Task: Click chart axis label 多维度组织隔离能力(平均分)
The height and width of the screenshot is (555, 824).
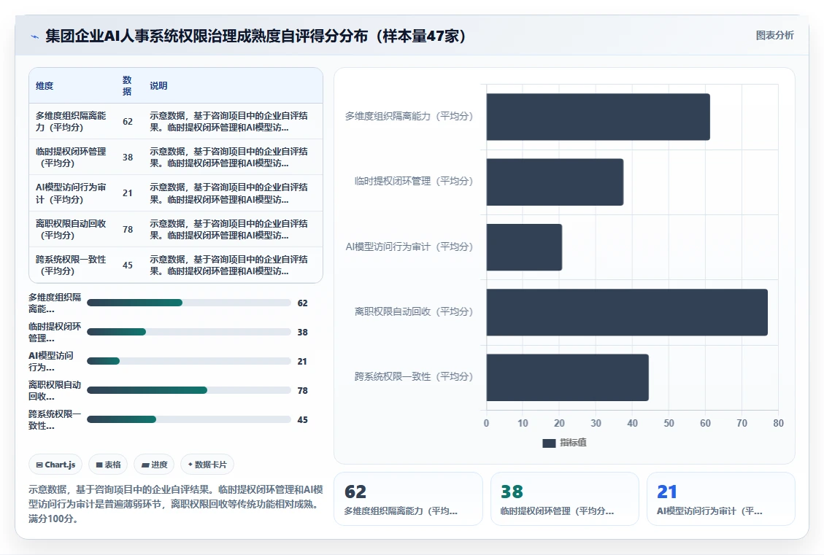Action: click(409, 116)
